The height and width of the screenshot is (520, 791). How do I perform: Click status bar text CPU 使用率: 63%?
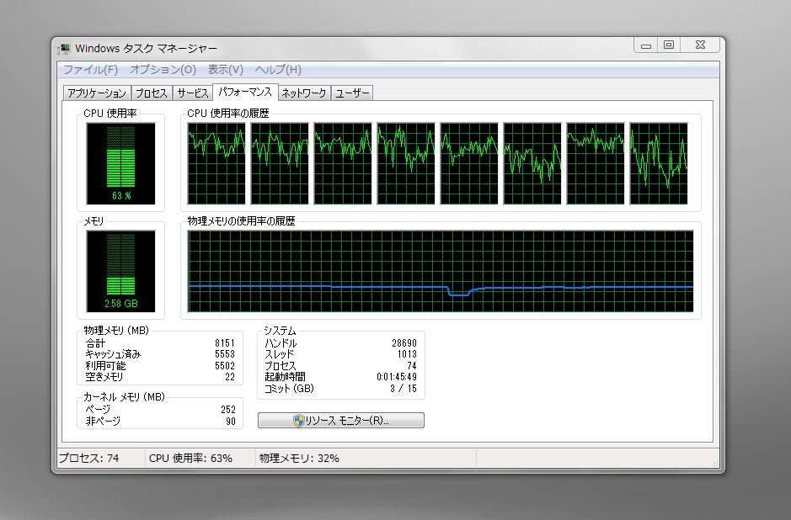[x=190, y=459]
